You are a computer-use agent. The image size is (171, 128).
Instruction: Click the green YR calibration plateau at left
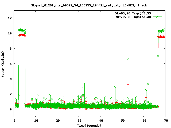[22, 30]
